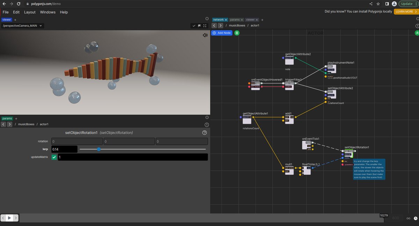Click the green double-chevron up icon
The image size is (419, 226).
[x=417, y=33]
